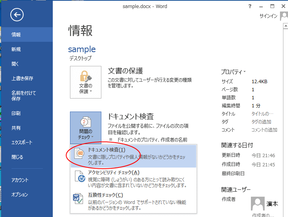Click the 編集時間 value 1 分

click(256, 106)
